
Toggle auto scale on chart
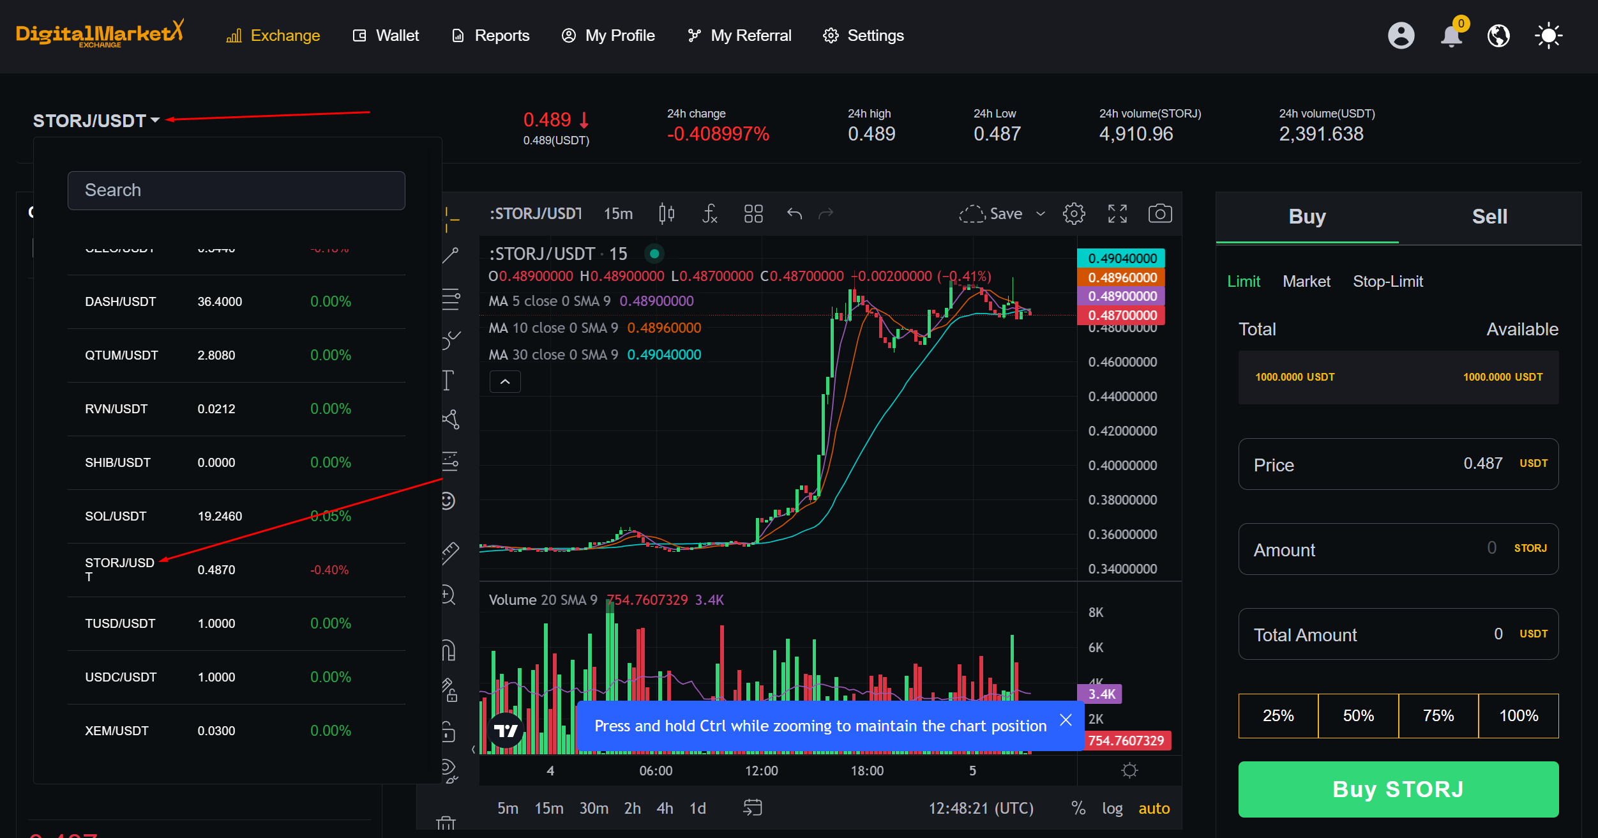pos(1154,808)
